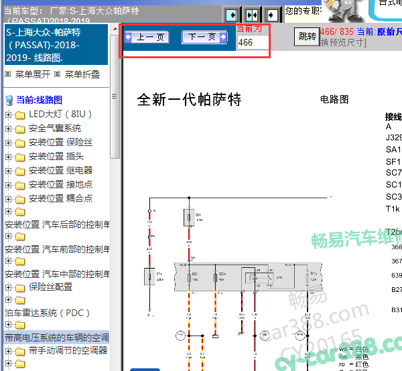Open the 安装位置 耦合点 item
402x371 pixels.
click(x=60, y=199)
